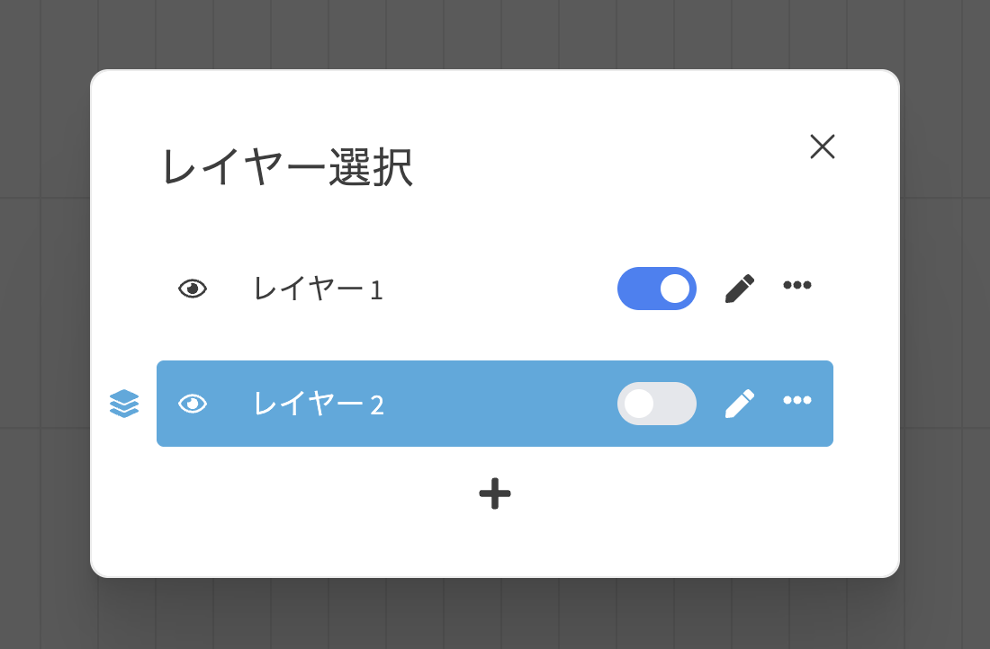990x649 pixels.
Task: Click the レイヤー選択 dialog heading
Action: click(x=288, y=167)
